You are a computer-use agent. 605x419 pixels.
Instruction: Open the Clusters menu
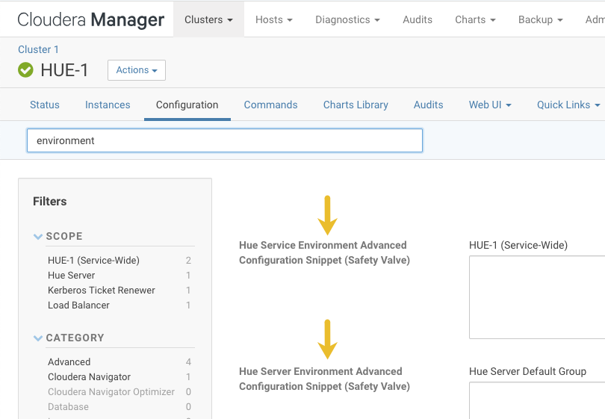[x=208, y=19]
